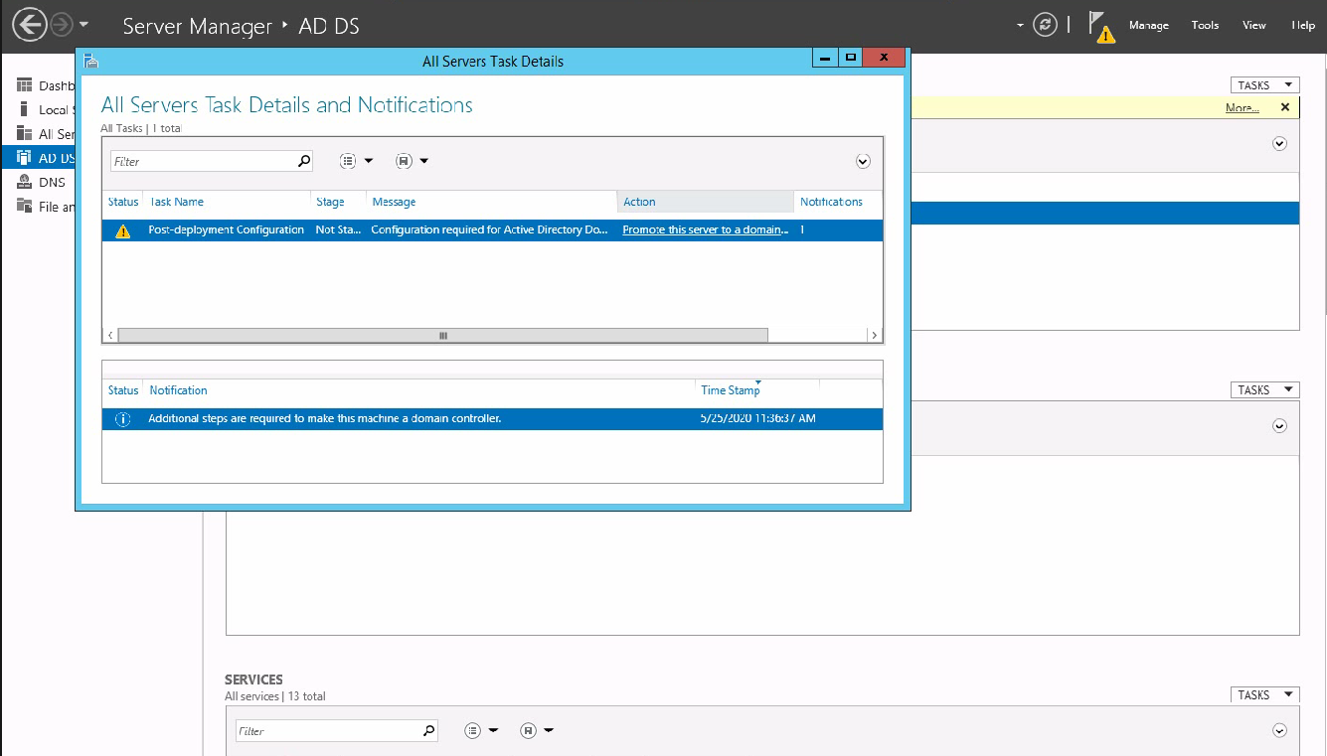Viewport: 1327px width, 756px height.
Task: Click the forward navigation arrow
Action: pos(62,24)
